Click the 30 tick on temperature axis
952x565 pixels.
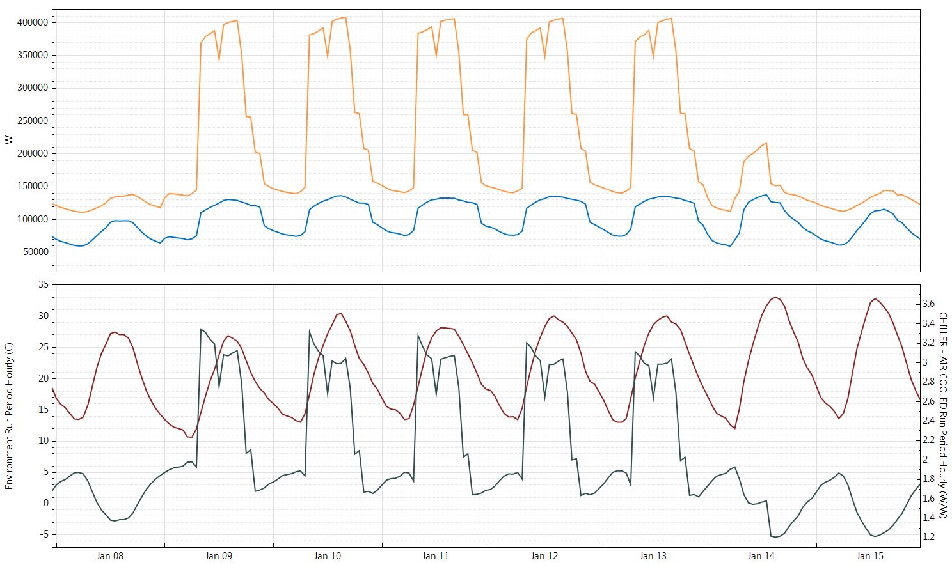(x=43, y=316)
